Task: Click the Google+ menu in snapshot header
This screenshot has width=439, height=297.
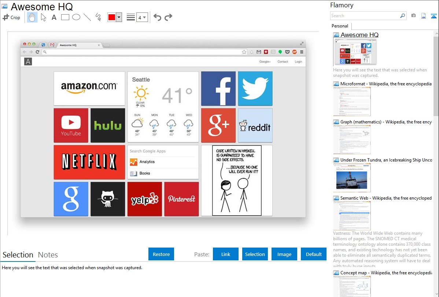Action: click(265, 62)
